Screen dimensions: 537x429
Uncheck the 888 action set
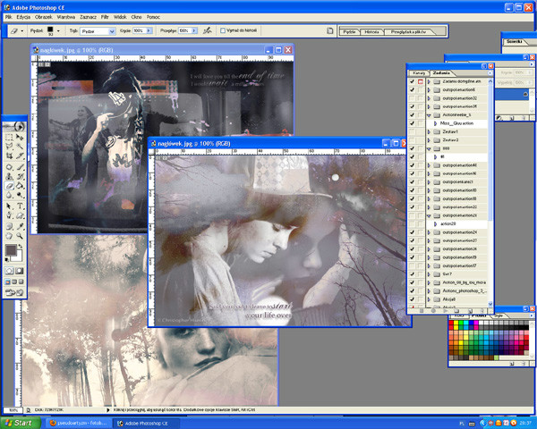412,148
